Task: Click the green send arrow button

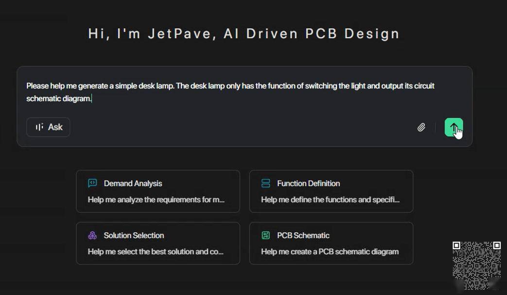Action: click(x=453, y=127)
